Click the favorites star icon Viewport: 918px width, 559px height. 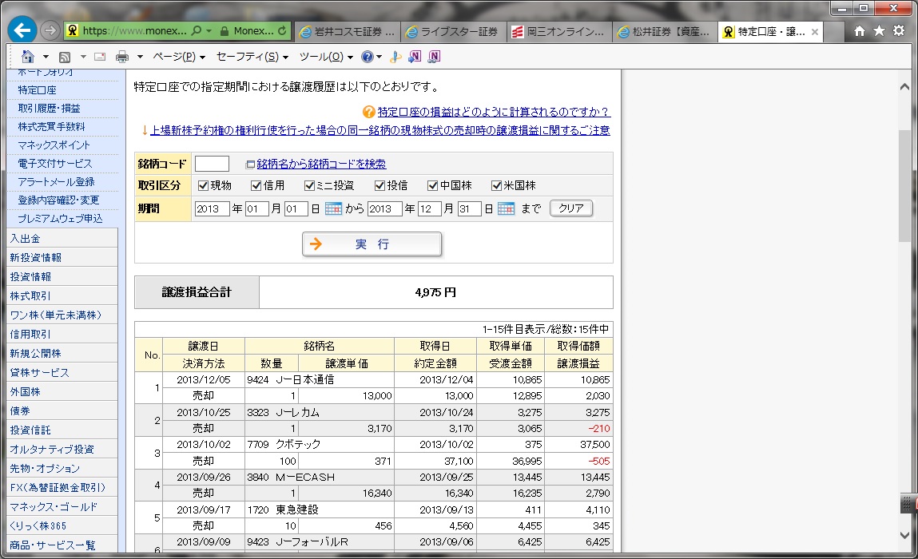(x=879, y=31)
